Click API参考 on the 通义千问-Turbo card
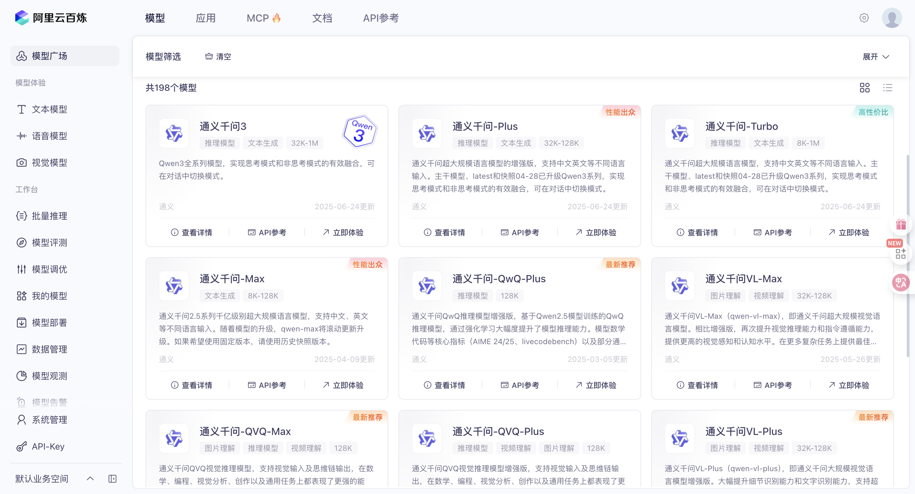The height and width of the screenshot is (494, 915). (773, 232)
